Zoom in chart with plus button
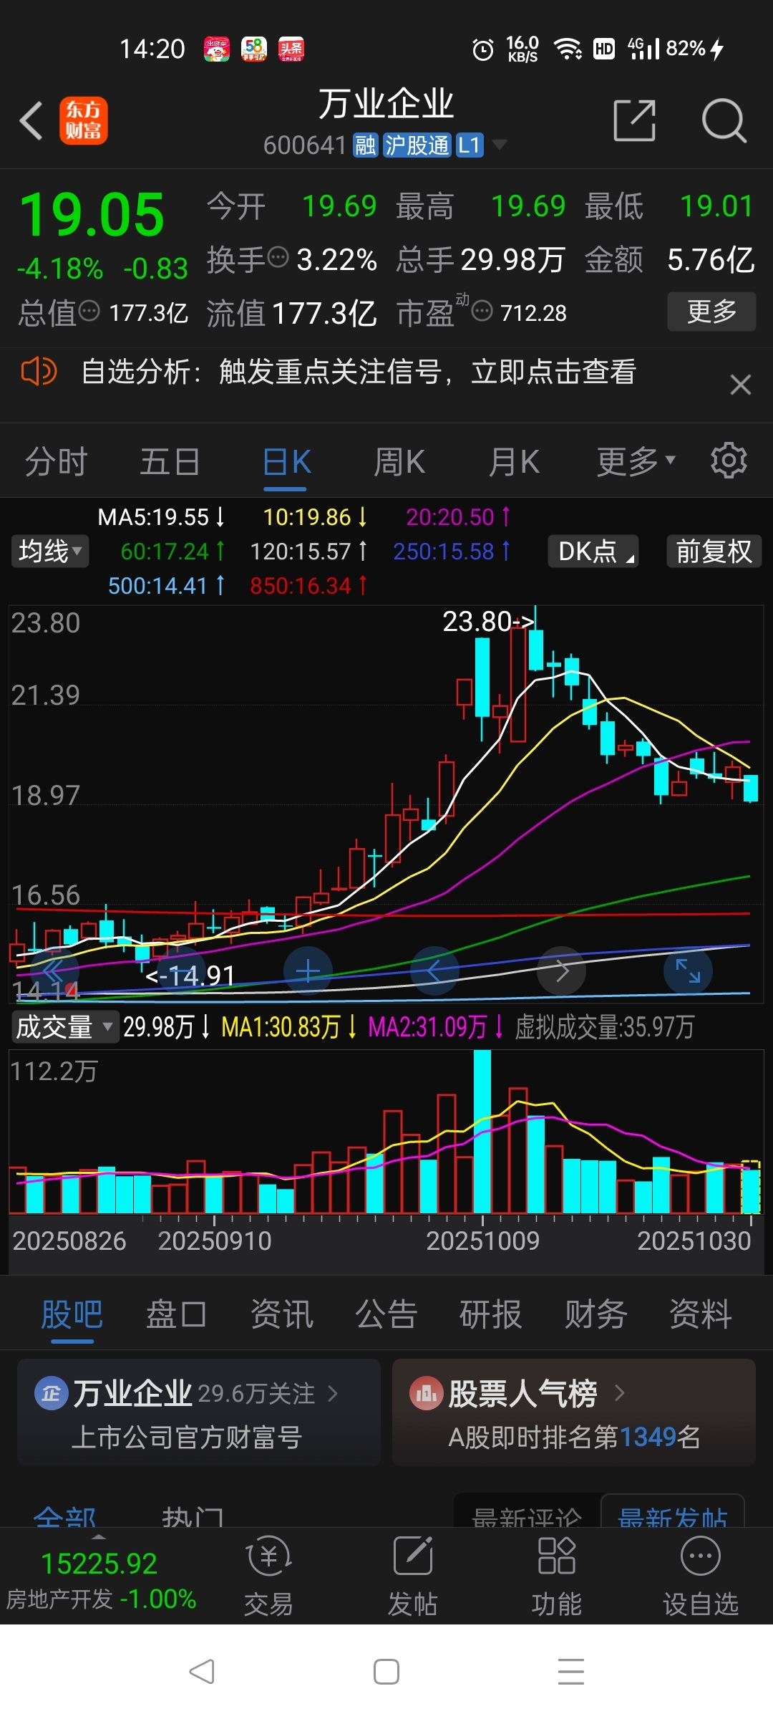This screenshot has height=1719, width=773. [x=308, y=971]
